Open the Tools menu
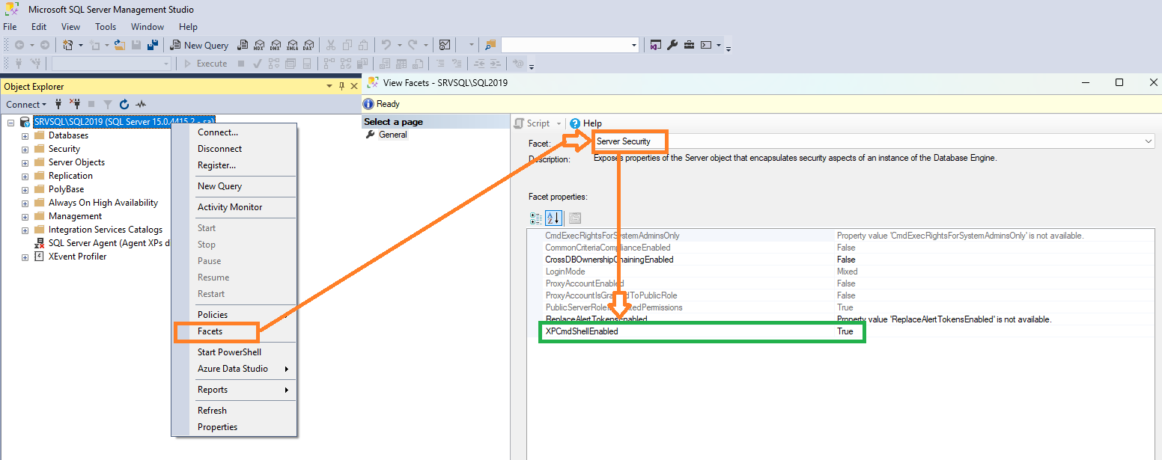 point(106,27)
